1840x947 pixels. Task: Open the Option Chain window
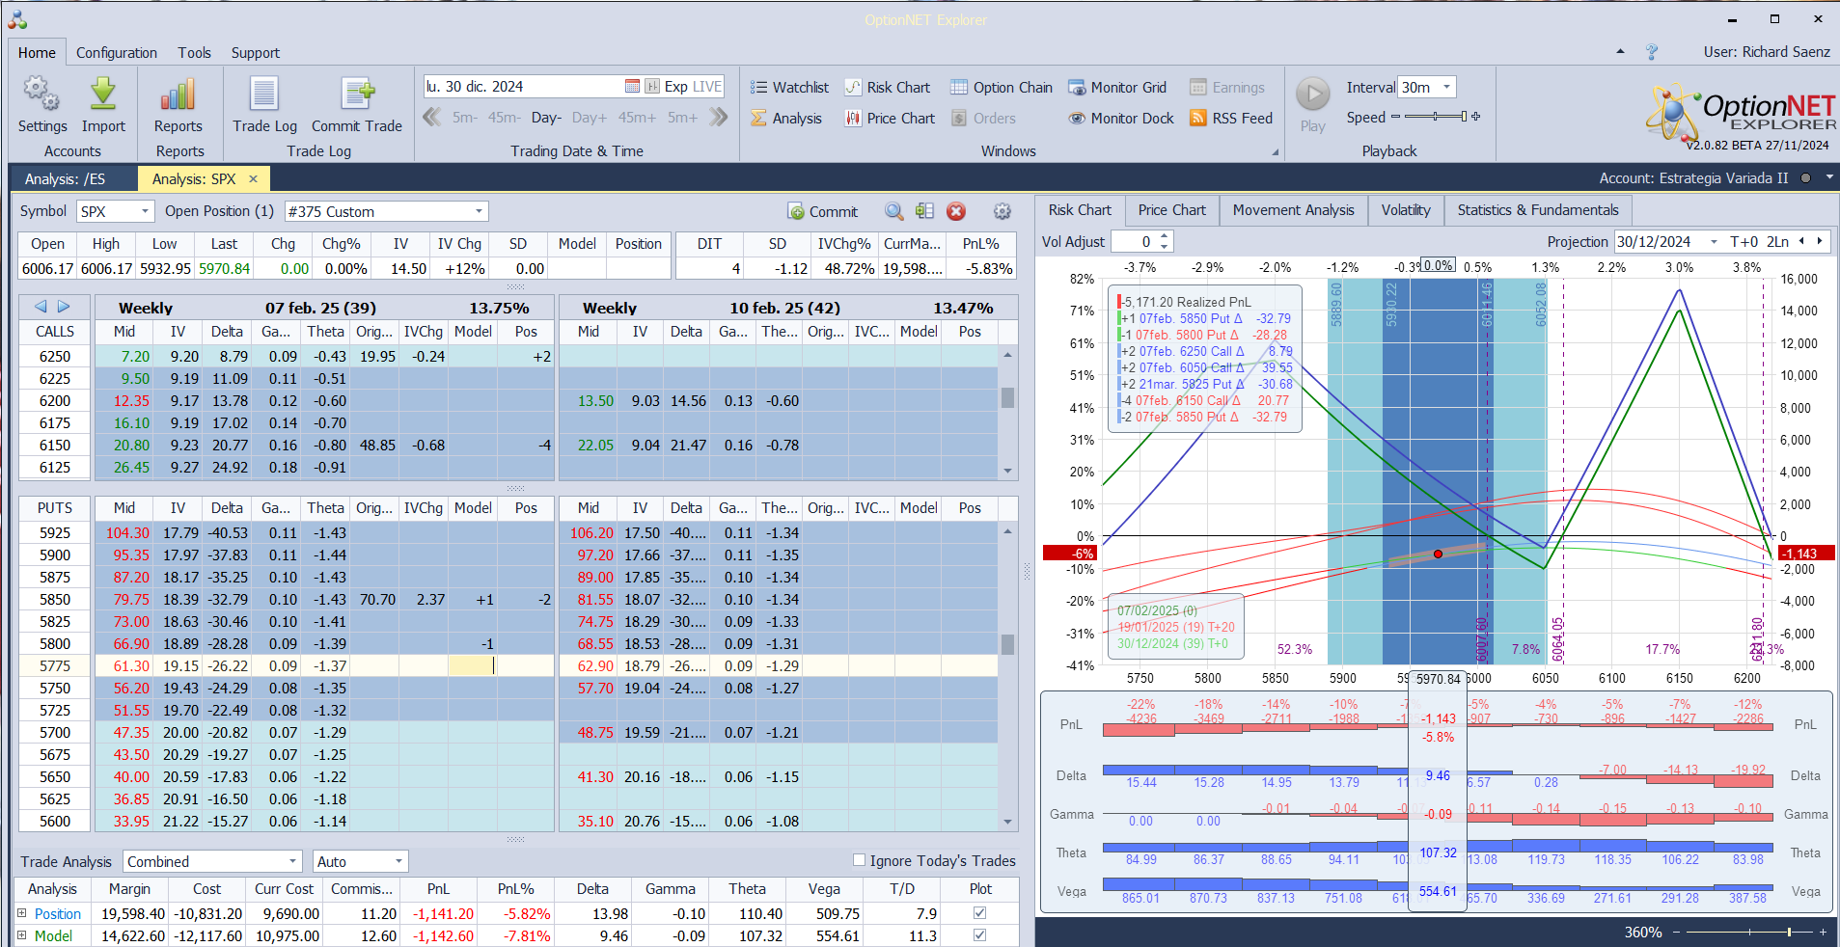(x=1002, y=88)
